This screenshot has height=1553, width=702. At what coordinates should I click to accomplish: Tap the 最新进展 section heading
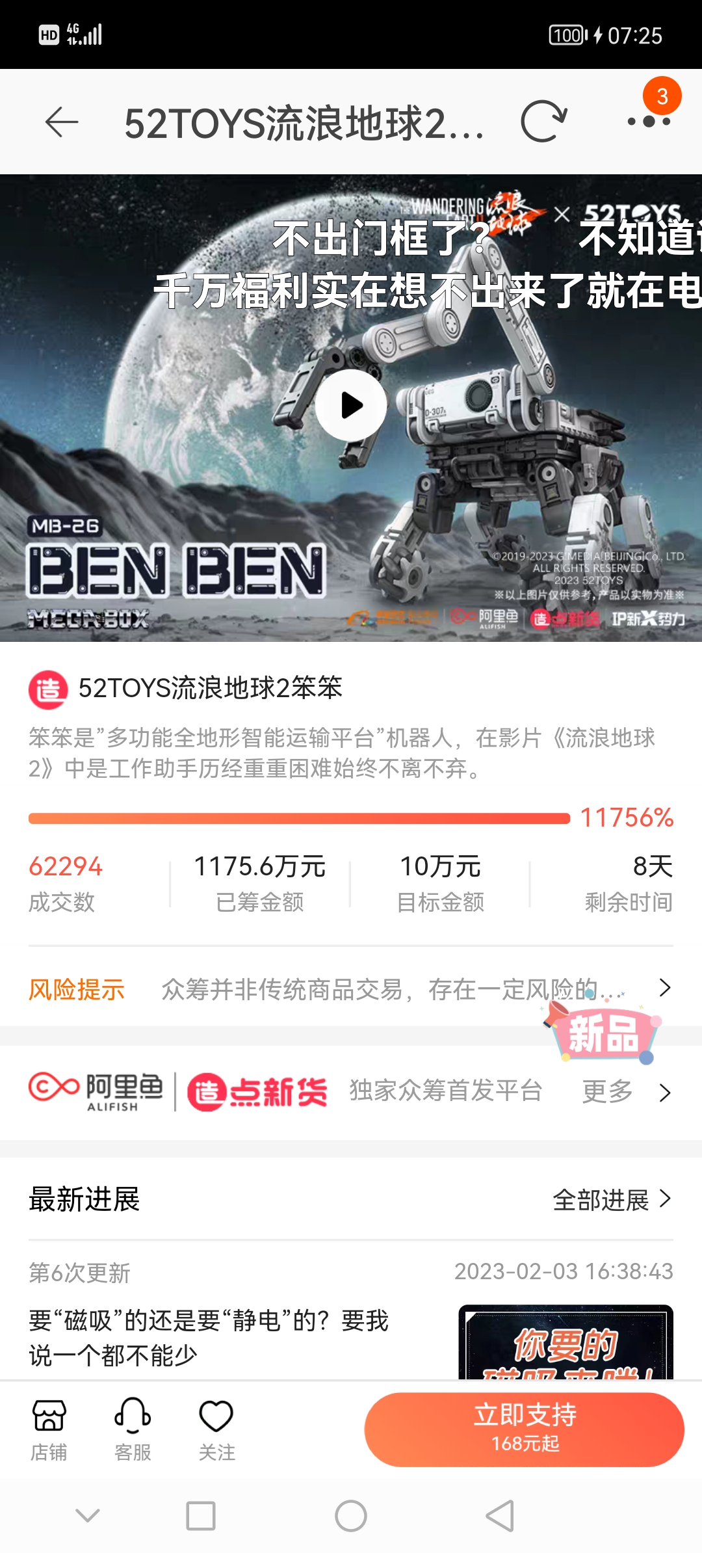[84, 1199]
